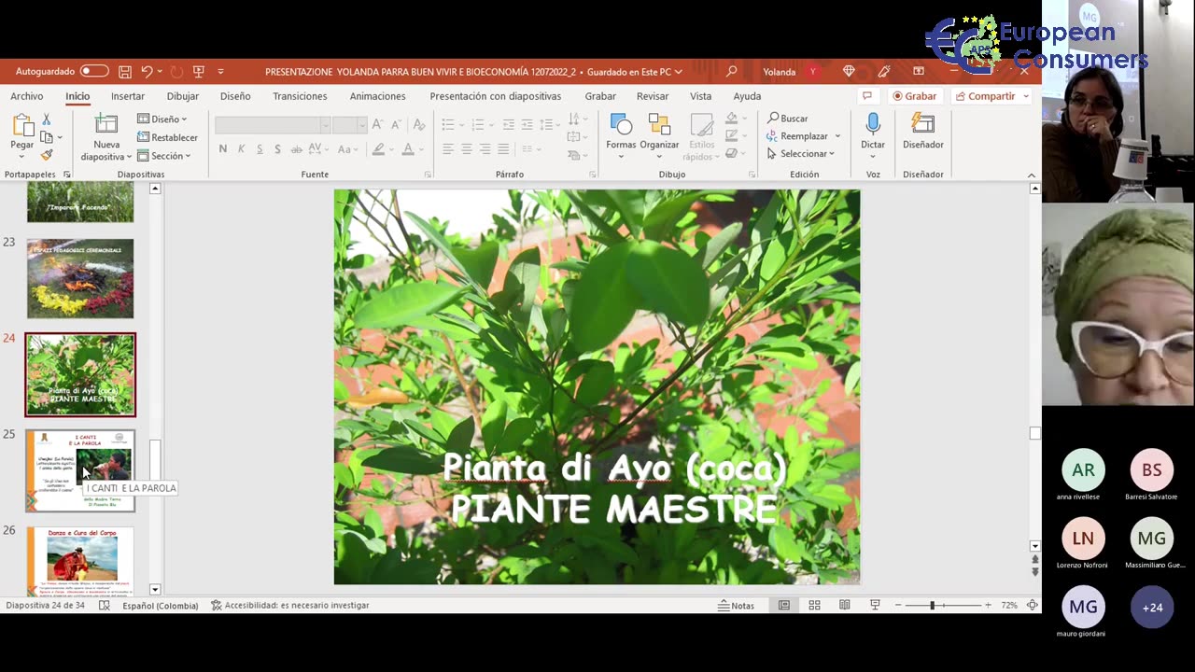Screen dimensions: 1195x672
Task: Select slide 26 Danza e Cura del Corpo thumbnail
Action: pos(80,561)
